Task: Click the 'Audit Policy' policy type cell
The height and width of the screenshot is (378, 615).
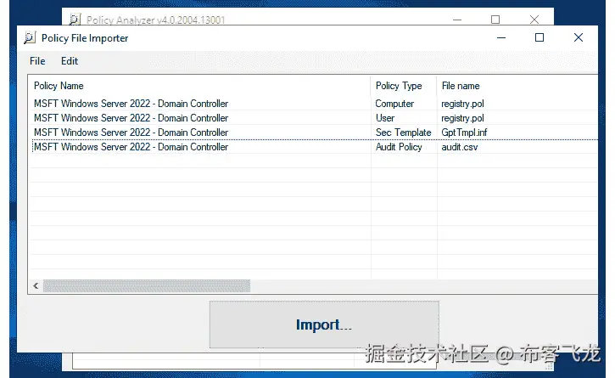Action: [399, 147]
